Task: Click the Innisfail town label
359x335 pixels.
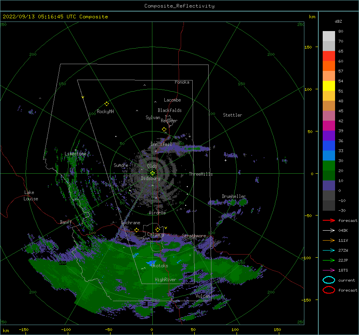Action: coord(161,144)
